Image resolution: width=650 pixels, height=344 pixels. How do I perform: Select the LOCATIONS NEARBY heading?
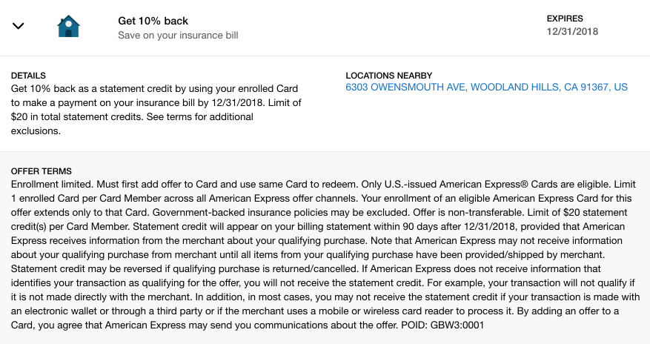coord(388,76)
